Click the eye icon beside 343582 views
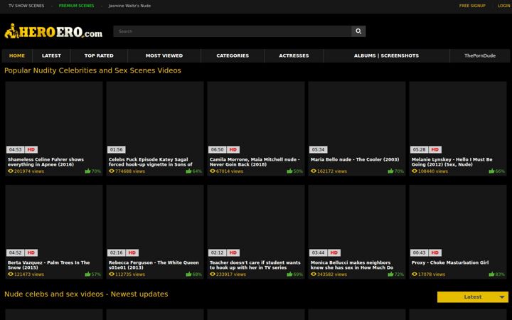The width and height of the screenshot is (512, 320). point(313,274)
